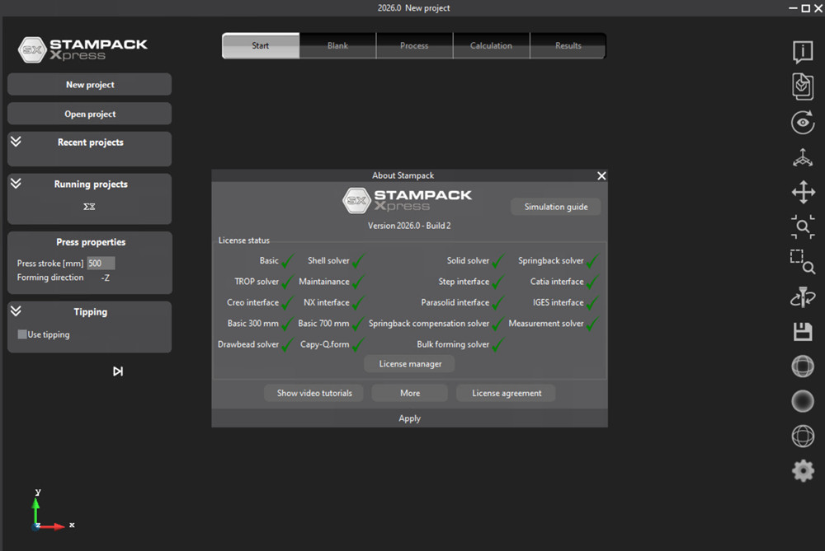This screenshot has width=825, height=551.
Task: Close the About Stampack dialog
Action: pyautogui.click(x=601, y=175)
